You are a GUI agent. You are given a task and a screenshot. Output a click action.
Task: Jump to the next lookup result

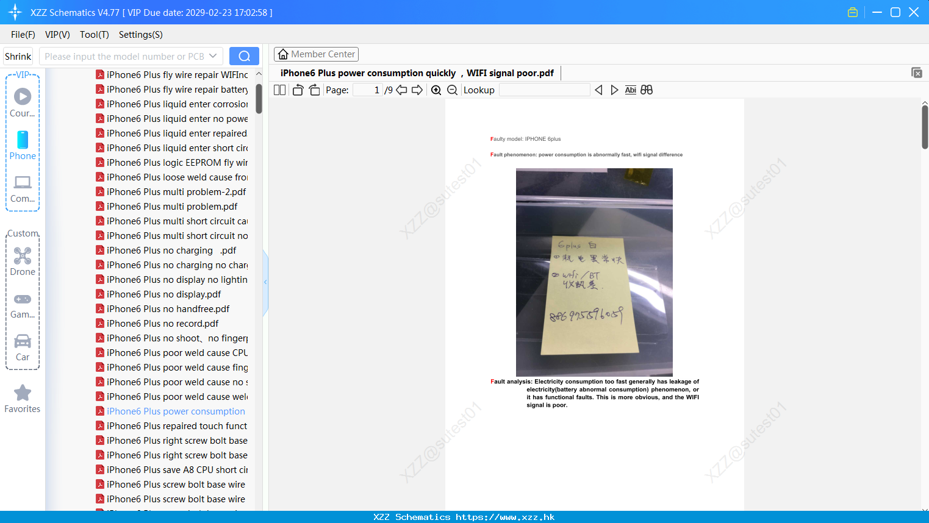point(614,90)
